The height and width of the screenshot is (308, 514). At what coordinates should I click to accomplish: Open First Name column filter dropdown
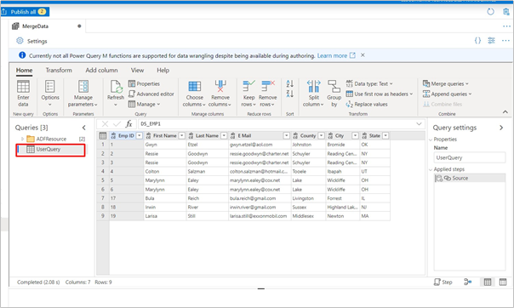coord(182,135)
